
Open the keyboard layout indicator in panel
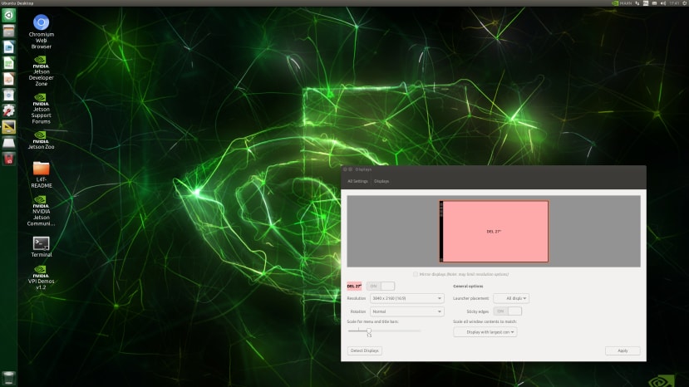[646, 3]
